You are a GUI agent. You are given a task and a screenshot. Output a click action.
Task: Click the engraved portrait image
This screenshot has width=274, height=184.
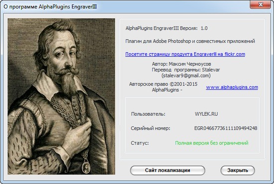coord(61,96)
